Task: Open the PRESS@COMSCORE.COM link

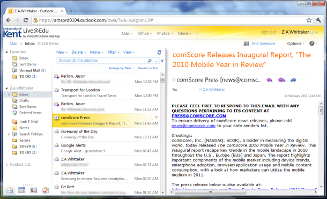Action: point(199,116)
